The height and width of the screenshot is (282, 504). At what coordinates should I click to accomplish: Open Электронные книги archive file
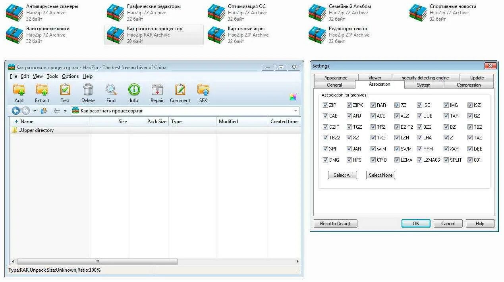coord(38,35)
